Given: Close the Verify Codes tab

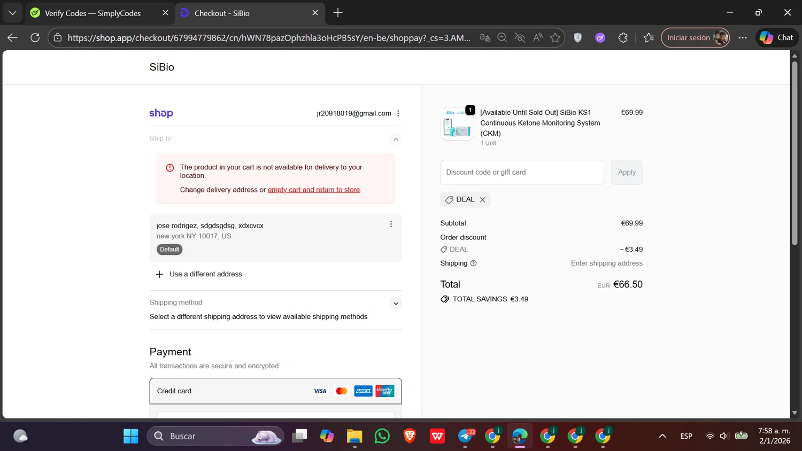Looking at the screenshot, I should coord(165,13).
